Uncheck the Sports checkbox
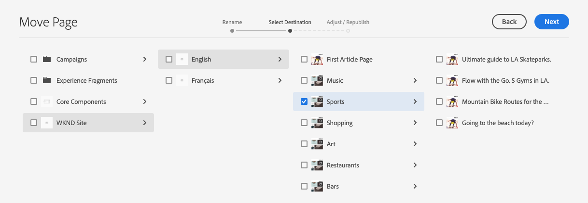Screen dimensions: 588x203 pos(304,102)
